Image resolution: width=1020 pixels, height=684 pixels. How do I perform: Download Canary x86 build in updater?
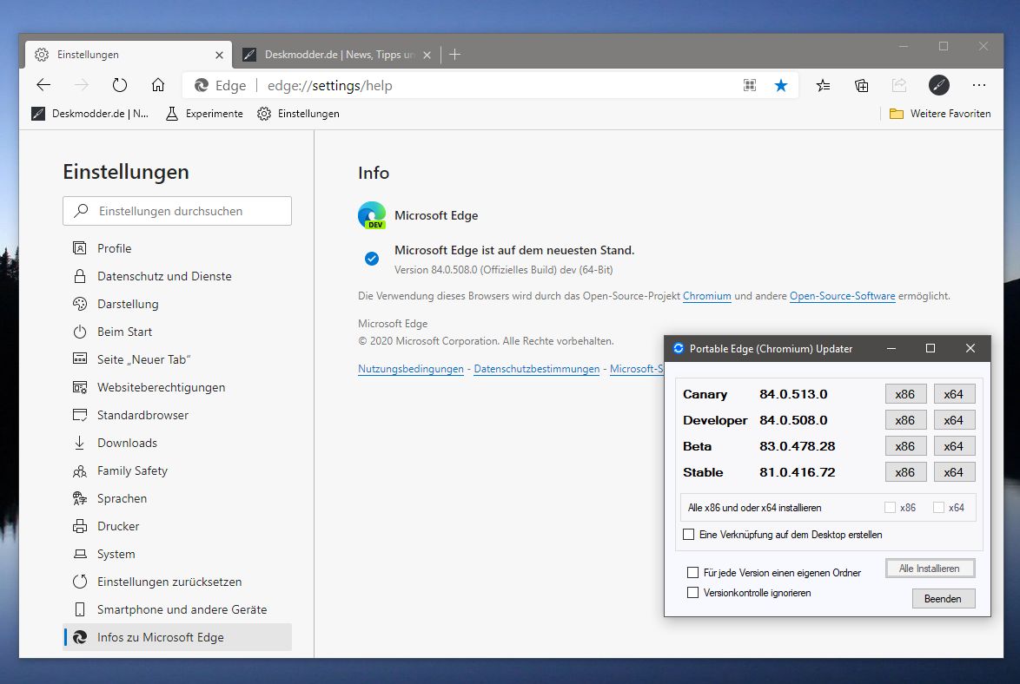point(905,394)
